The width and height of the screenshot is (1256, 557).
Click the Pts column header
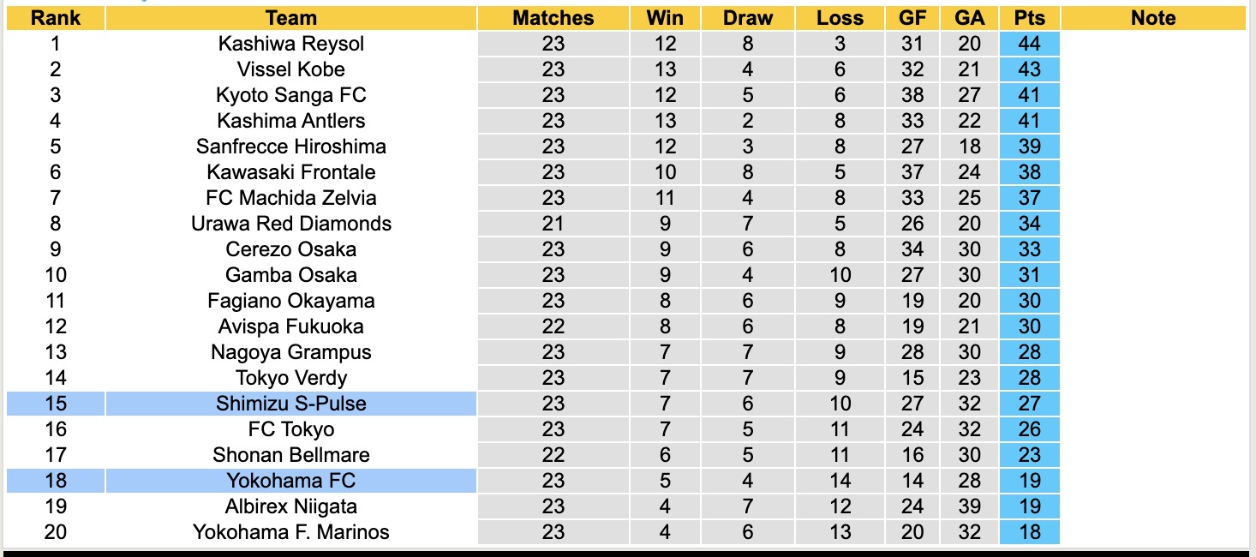coord(1029,18)
